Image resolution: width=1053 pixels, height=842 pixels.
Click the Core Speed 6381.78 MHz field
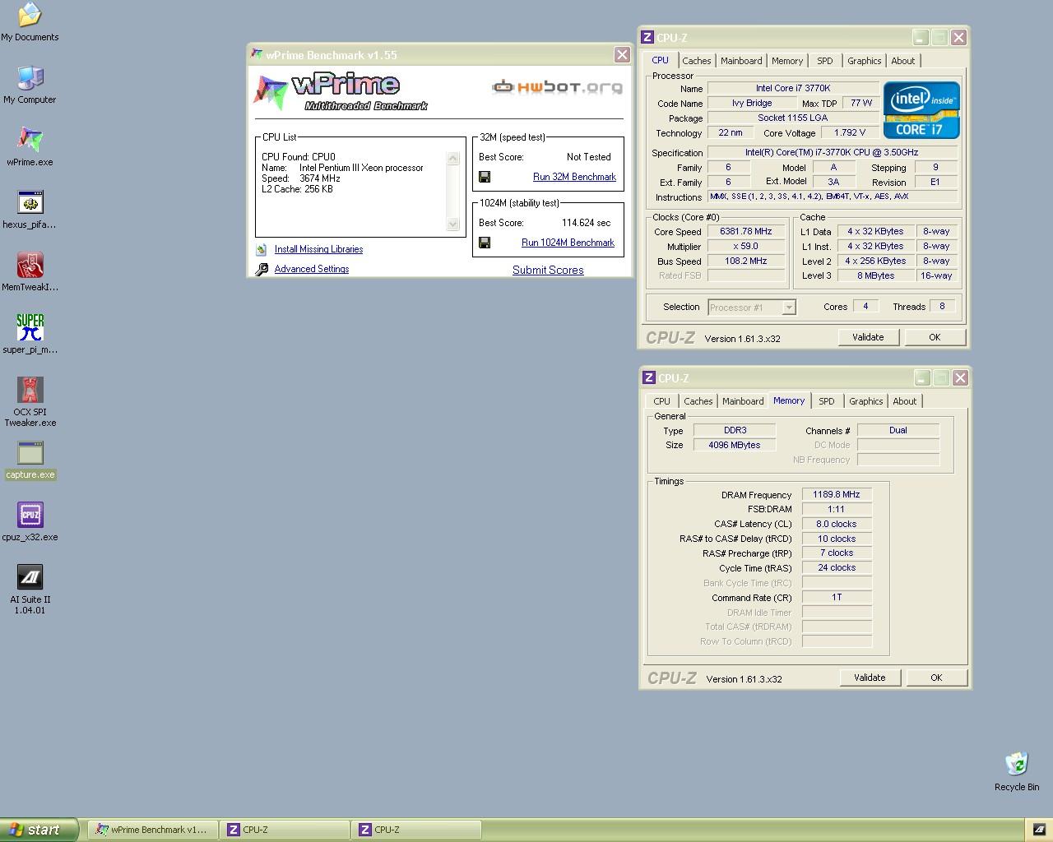[745, 232]
